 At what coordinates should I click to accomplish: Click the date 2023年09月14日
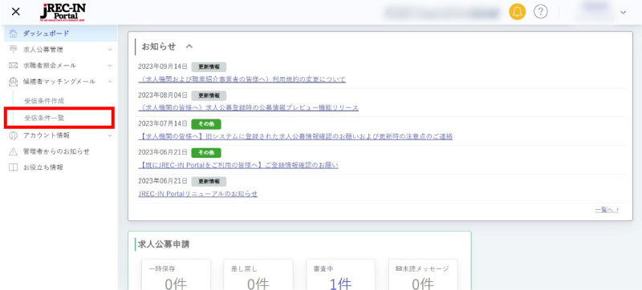pos(163,66)
